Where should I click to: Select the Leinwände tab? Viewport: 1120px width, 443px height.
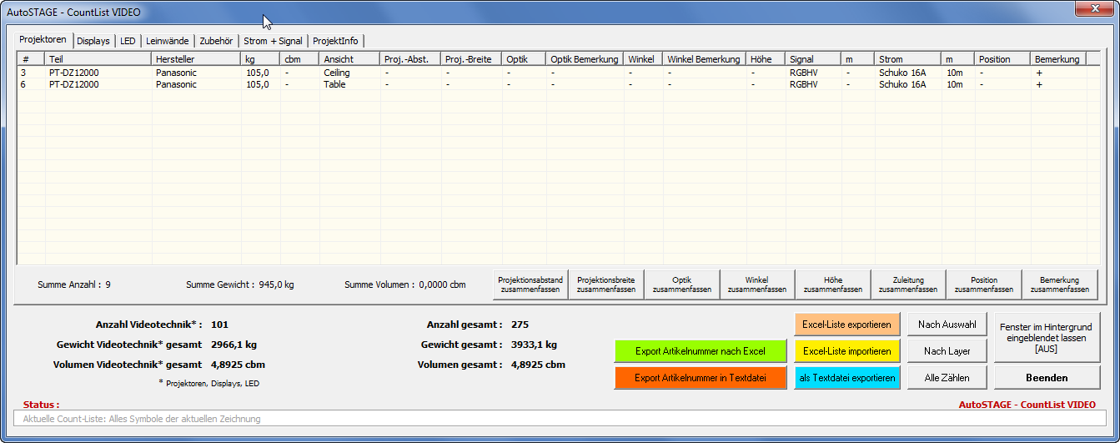point(168,41)
